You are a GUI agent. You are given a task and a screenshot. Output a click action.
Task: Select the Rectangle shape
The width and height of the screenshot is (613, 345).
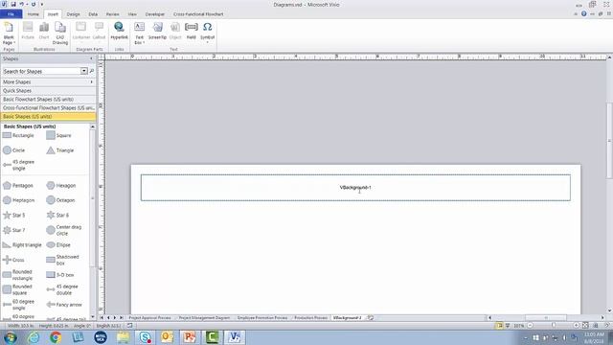coord(18,135)
